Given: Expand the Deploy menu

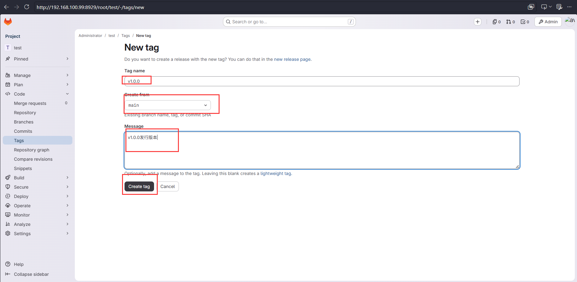Looking at the screenshot, I should coord(37,196).
